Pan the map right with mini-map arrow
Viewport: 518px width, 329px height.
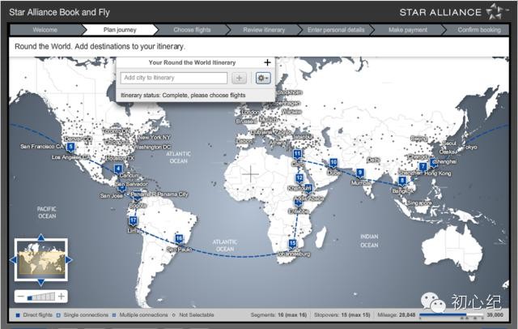[69, 260]
